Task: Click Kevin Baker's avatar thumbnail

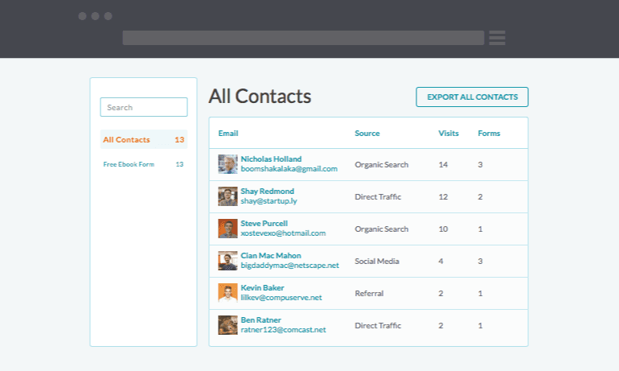Action: [x=228, y=293]
